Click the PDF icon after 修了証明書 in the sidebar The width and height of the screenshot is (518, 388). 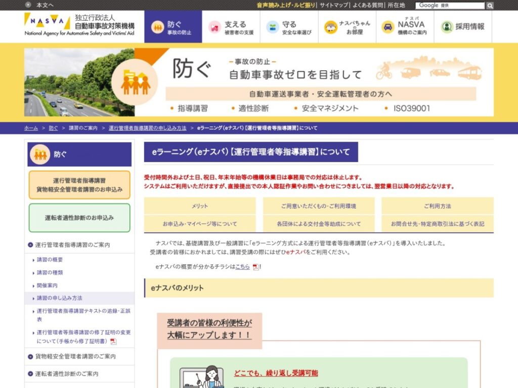[113, 342]
